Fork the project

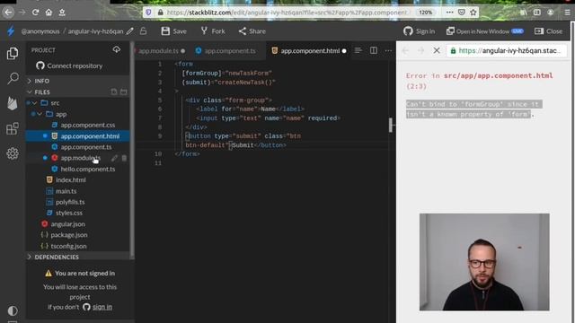(x=213, y=31)
